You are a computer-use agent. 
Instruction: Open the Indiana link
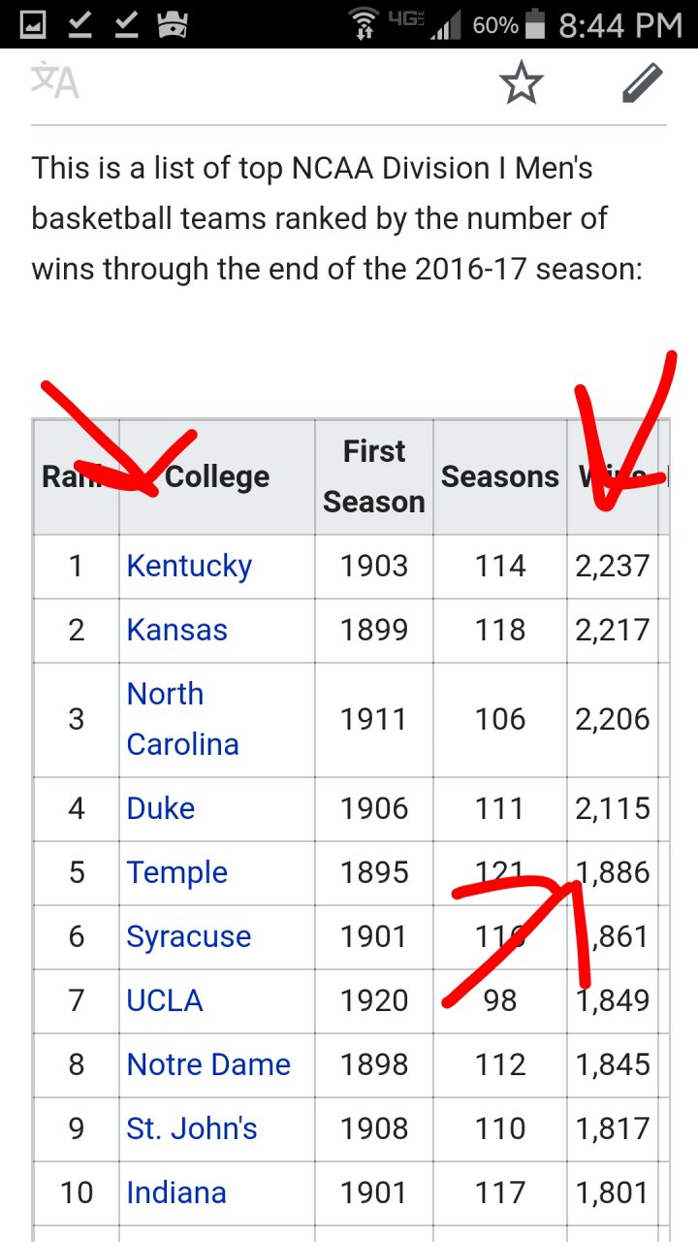(x=176, y=1193)
